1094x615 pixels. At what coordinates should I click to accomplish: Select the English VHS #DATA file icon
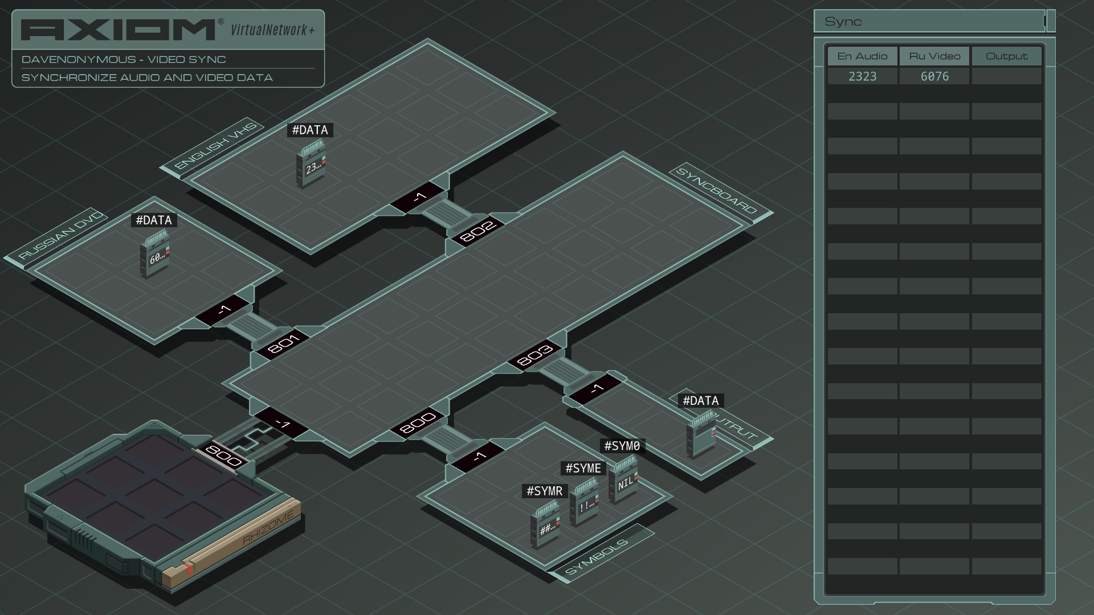(x=311, y=164)
